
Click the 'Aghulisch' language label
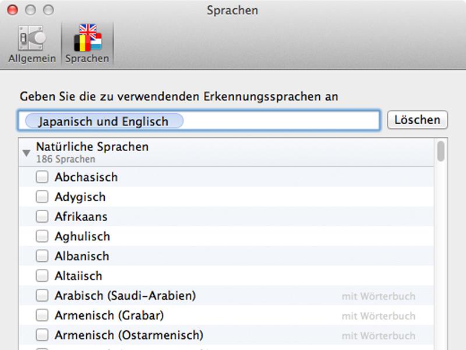pyautogui.click(x=82, y=237)
